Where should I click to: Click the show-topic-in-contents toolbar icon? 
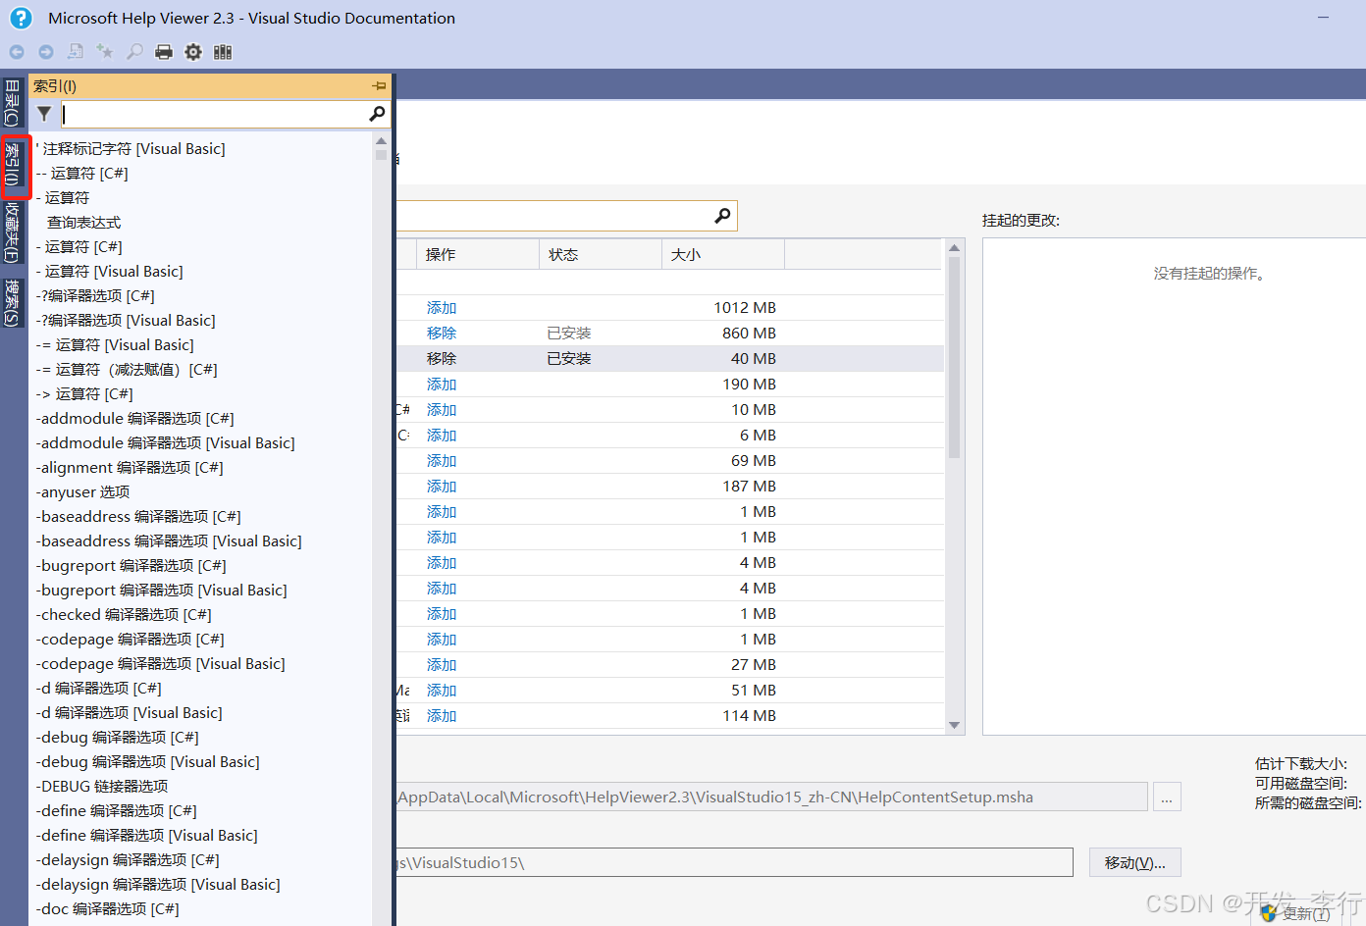[x=76, y=52]
